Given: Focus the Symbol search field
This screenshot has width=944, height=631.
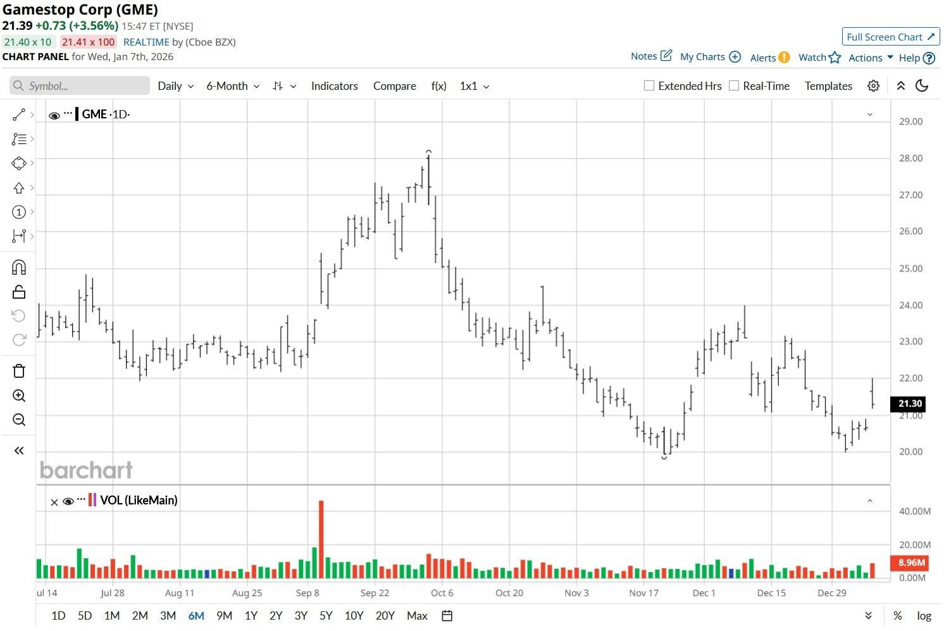Looking at the screenshot, I should pyautogui.click(x=80, y=86).
